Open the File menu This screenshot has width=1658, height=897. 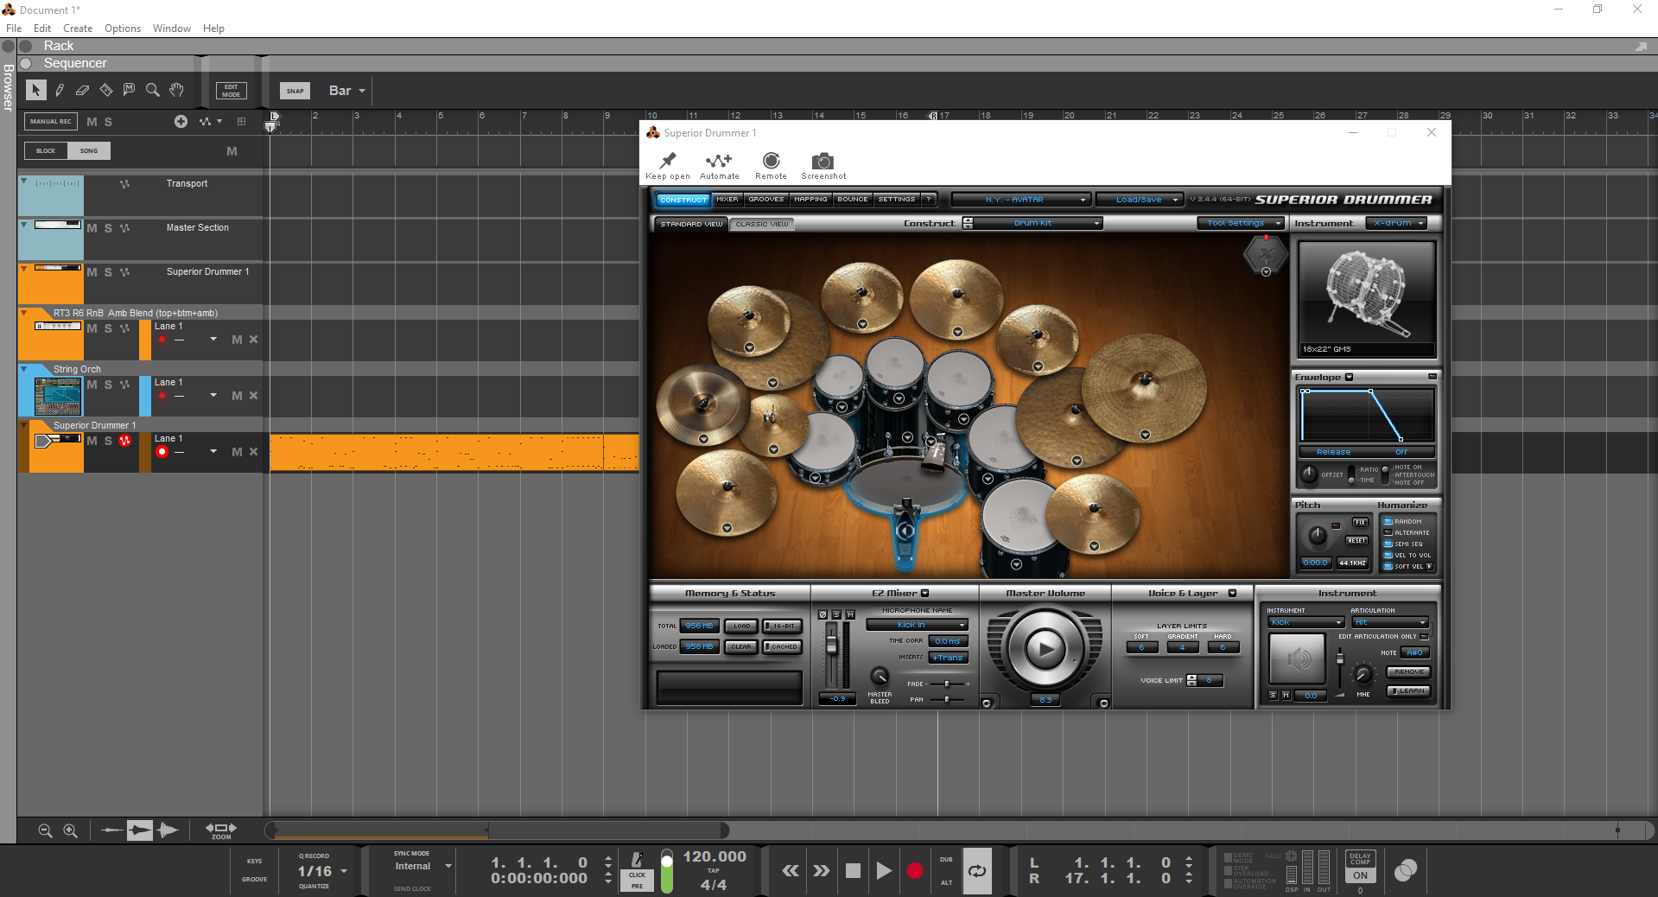coord(14,29)
